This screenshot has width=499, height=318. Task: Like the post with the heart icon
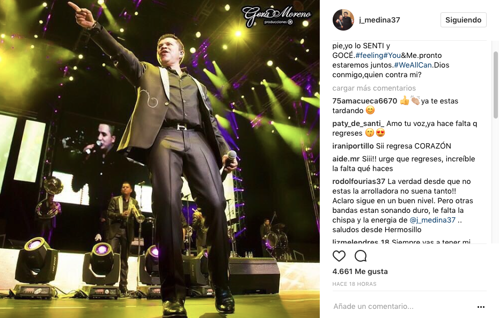click(x=339, y=256)
